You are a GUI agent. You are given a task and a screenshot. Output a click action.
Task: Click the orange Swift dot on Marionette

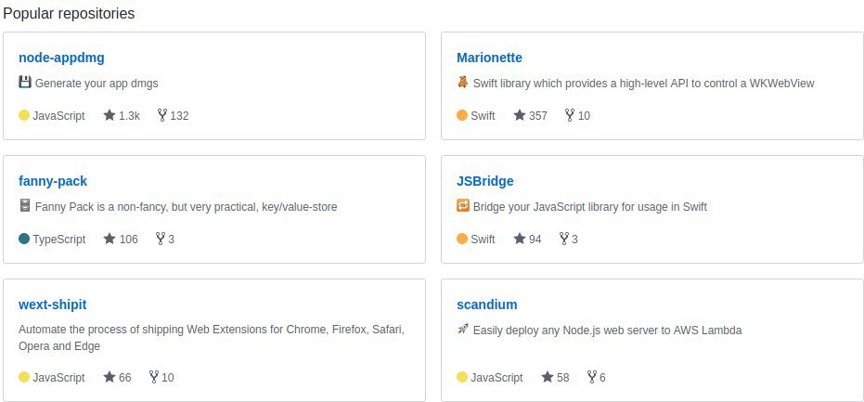pyautogui.click(x=462, y=115)
